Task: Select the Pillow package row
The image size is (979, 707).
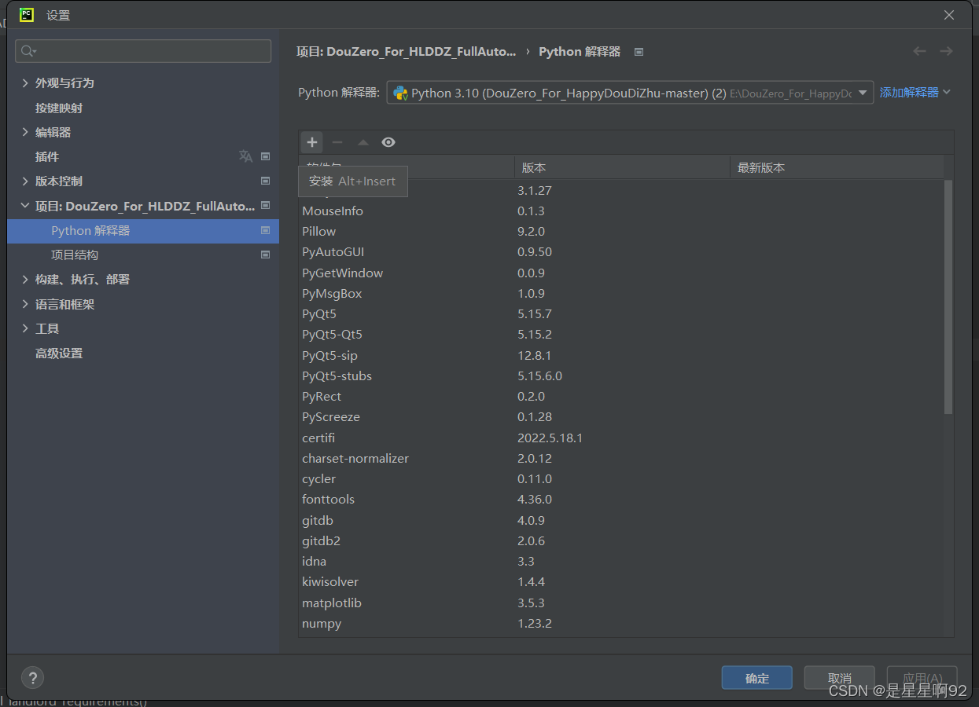Action: (621, 231)
